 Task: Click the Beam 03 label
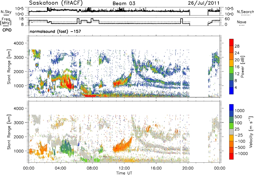pyautogui.click(x=124, y=3)
